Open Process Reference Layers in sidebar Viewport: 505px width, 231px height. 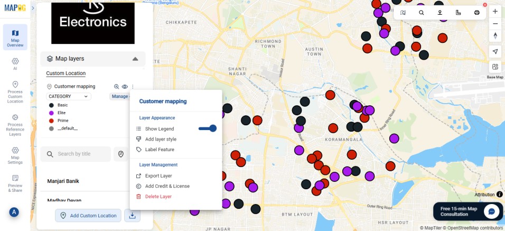coord(15,125)
